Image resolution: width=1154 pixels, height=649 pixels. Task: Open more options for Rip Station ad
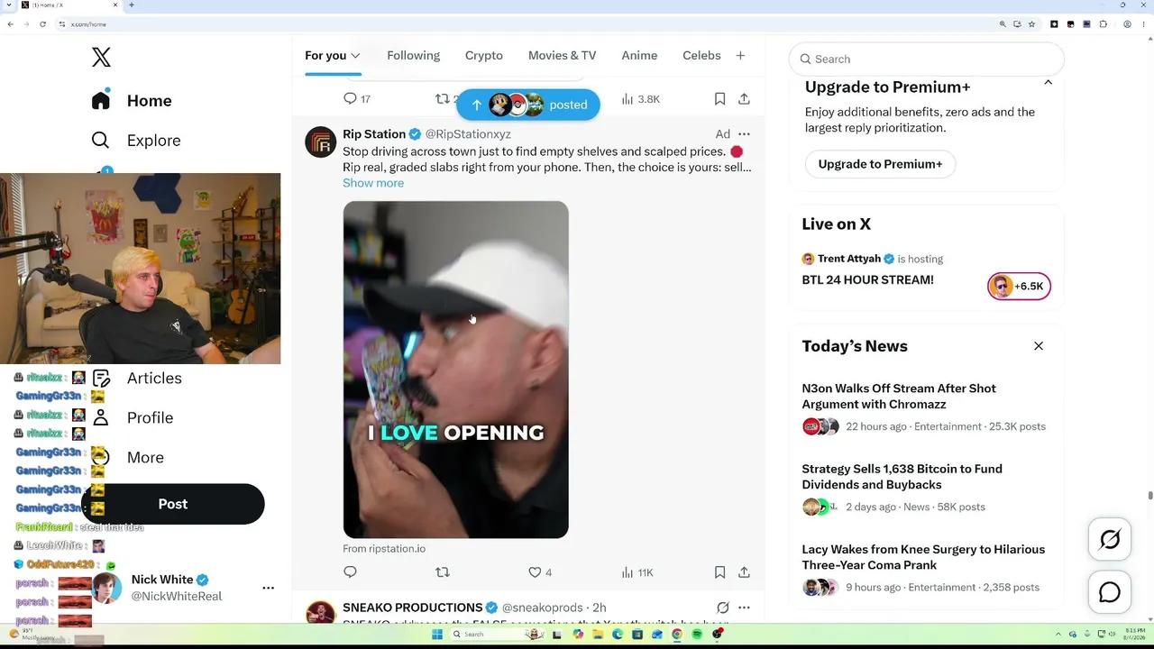click(744, 134)
